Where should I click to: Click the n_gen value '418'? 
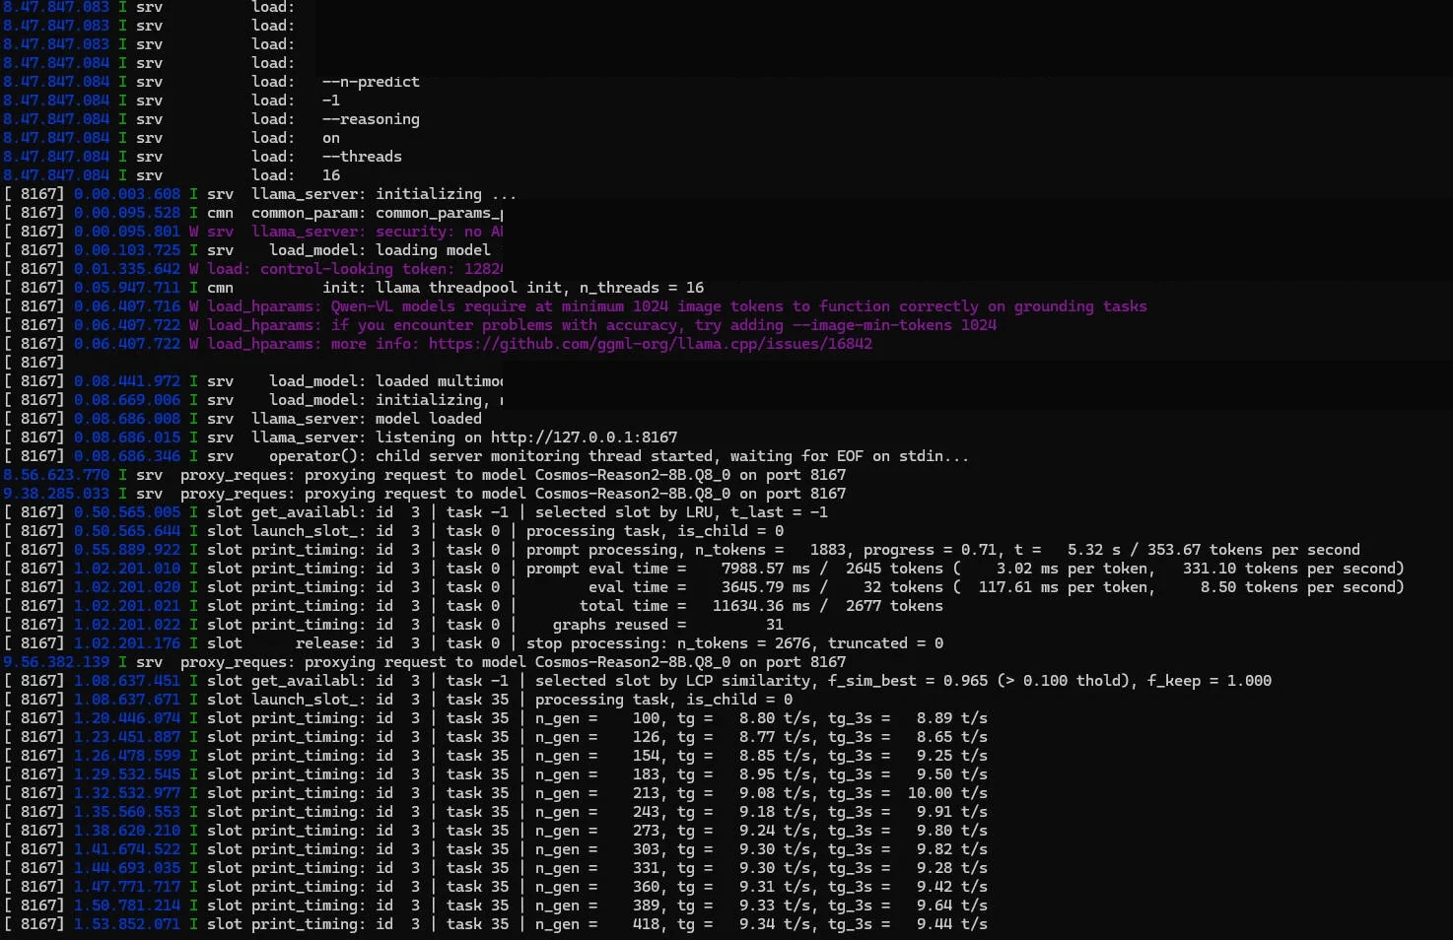pyautogui.click(x=647, y=924)
